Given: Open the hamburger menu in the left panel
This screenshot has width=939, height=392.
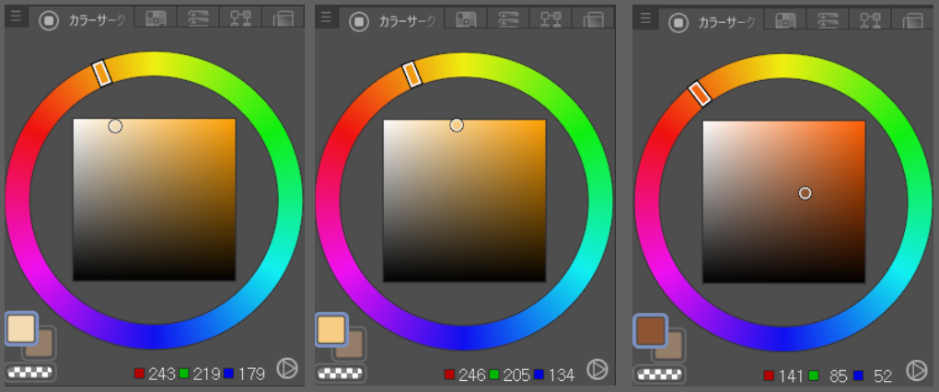Looking at the screenshot, I should point(17,17).
